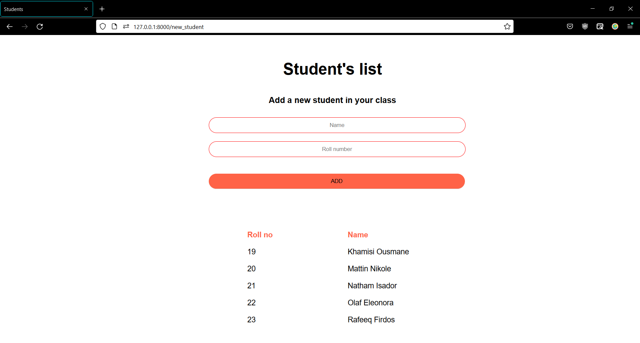Select roll number 23 cell
Image resolution: width=640 pixels, height=343 pixels.
pos(251,320)
